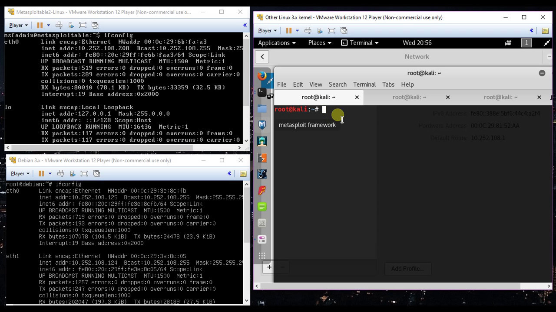Open the Tweak Tool in Kali dock
This screenshot has width=556, height=312.
262,239
